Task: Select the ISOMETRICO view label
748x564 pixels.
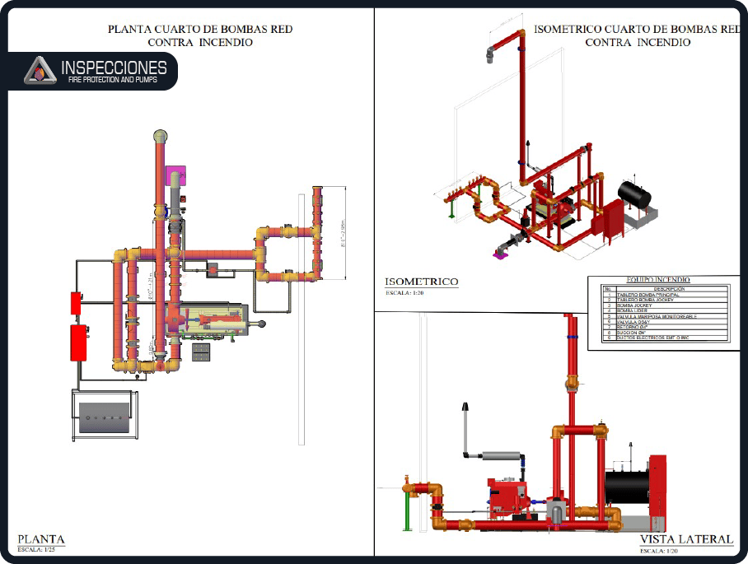Action: 422,282
